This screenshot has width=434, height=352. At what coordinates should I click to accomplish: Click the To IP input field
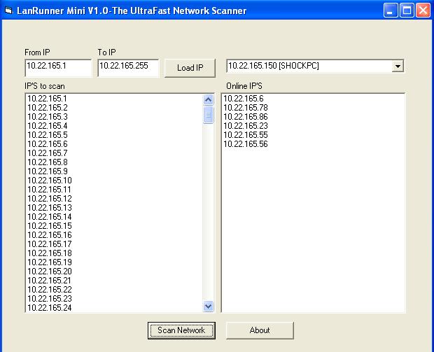coord(128,67)
